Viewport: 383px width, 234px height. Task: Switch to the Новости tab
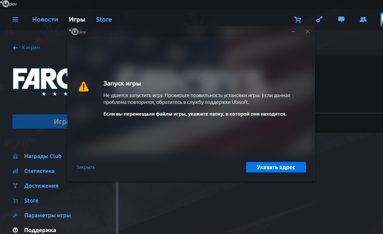45,19
